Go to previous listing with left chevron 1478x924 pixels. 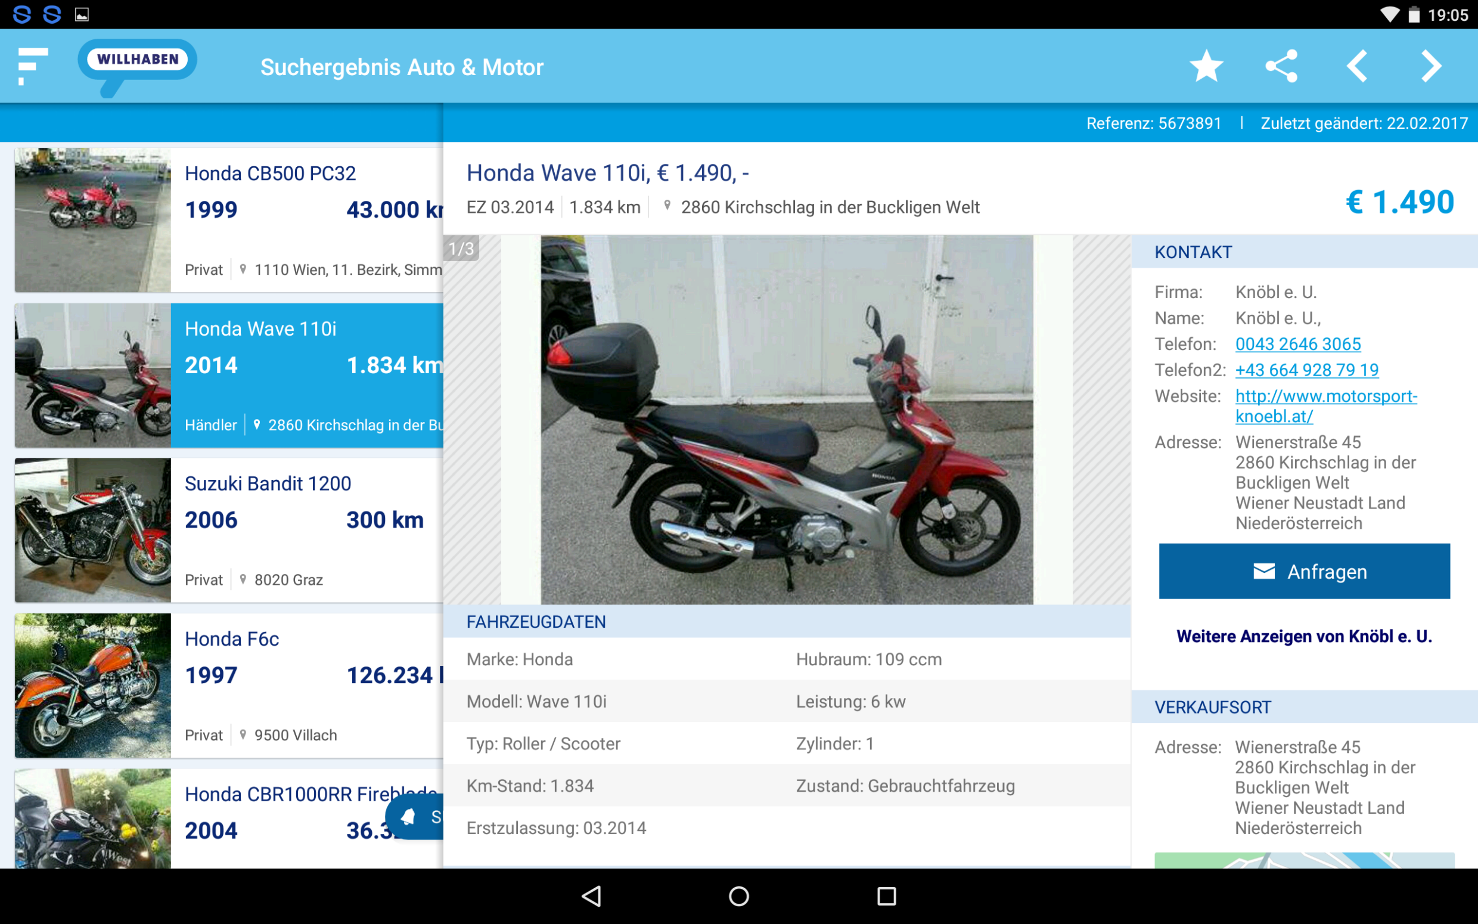pyautogui.click(x=1356, y=66)
